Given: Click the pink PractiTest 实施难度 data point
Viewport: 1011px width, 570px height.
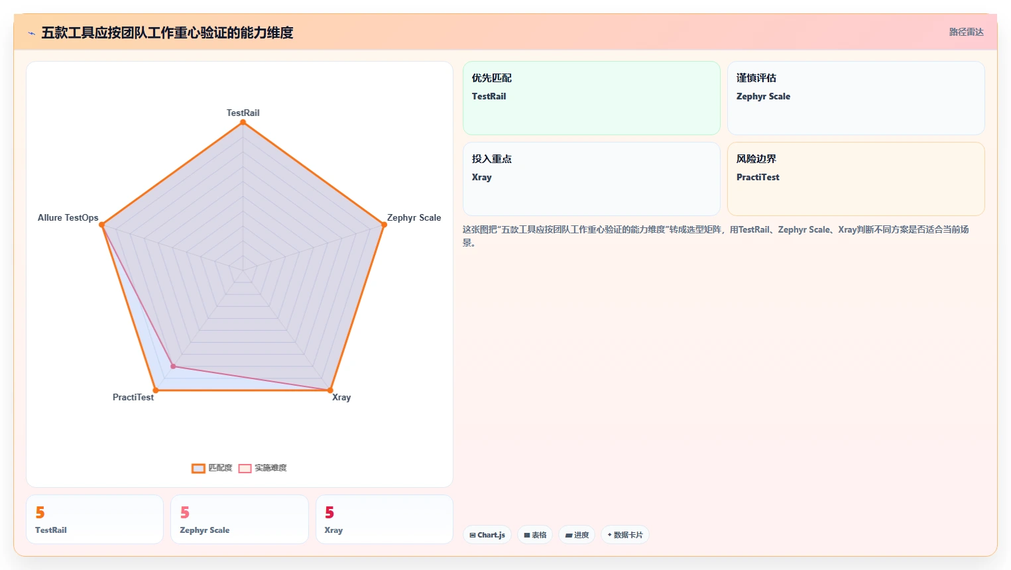Looking at the screenshot, I should click(174, 366).
